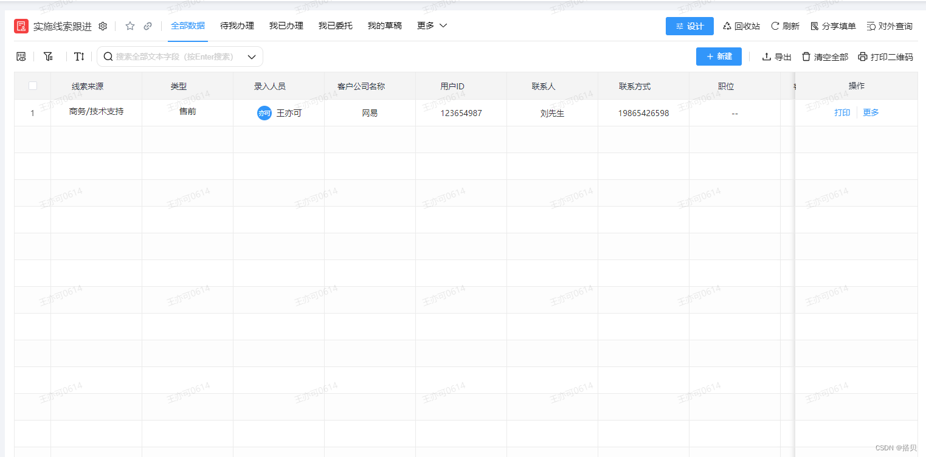Expand the search field dropdown arrow

[252, 57]
